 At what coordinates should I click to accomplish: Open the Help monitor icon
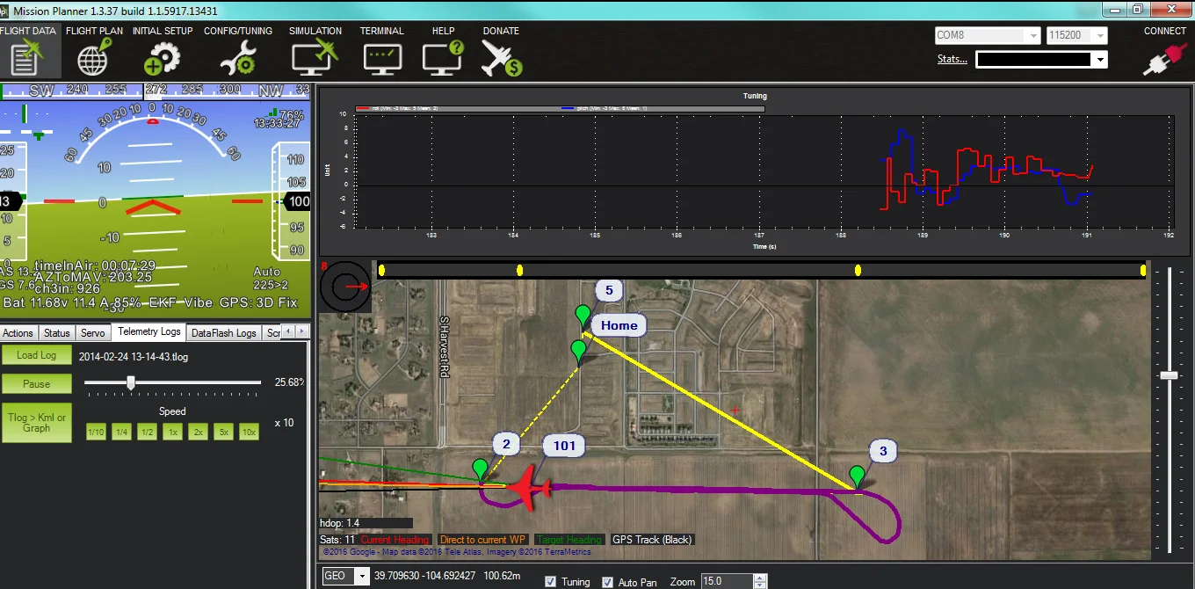[x=443, y=58]
